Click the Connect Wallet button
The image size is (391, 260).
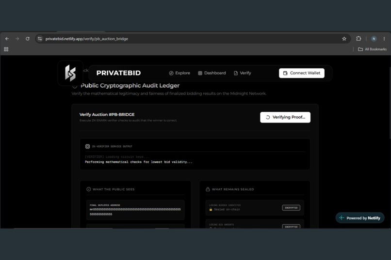pos(302,73)
